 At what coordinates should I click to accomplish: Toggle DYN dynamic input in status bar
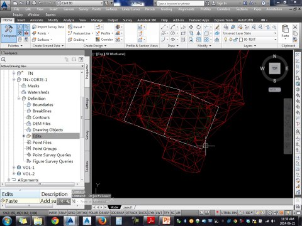(x=151, y=213)
